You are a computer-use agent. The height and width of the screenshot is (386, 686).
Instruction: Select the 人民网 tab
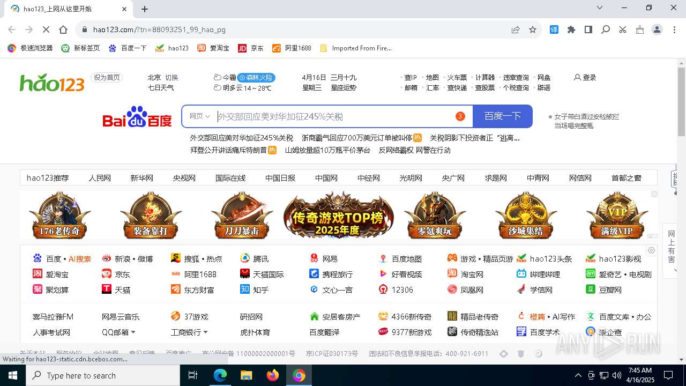pyautogui.click(x=100, y=178)
